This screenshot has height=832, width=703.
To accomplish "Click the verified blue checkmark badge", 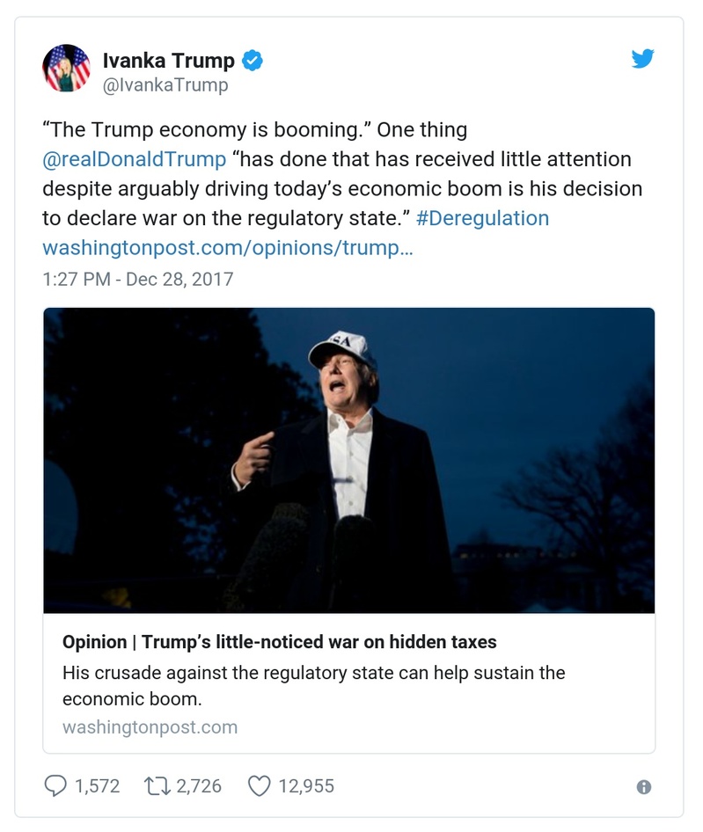I will 253,62.
